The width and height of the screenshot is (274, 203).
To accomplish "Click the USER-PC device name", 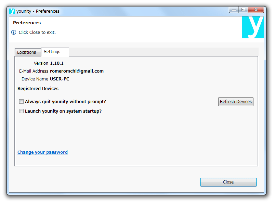I will [60, 79].
